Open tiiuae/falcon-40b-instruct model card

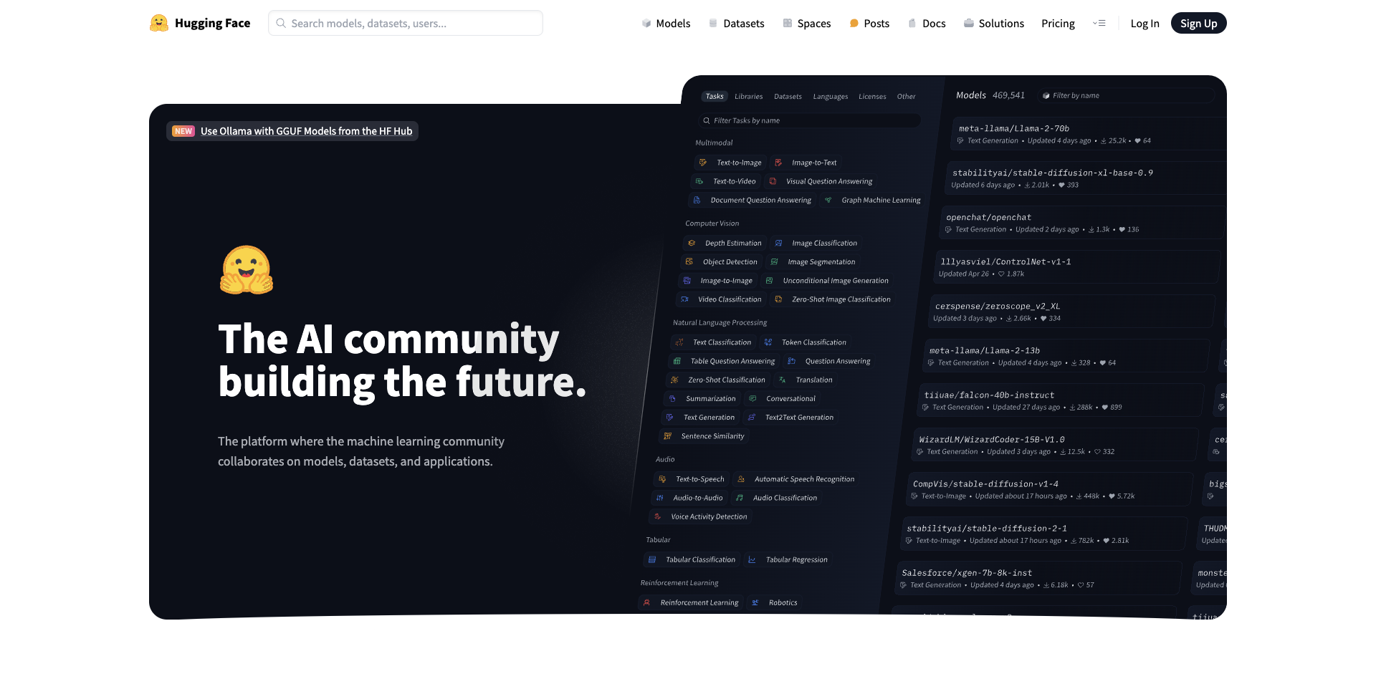1061,400
